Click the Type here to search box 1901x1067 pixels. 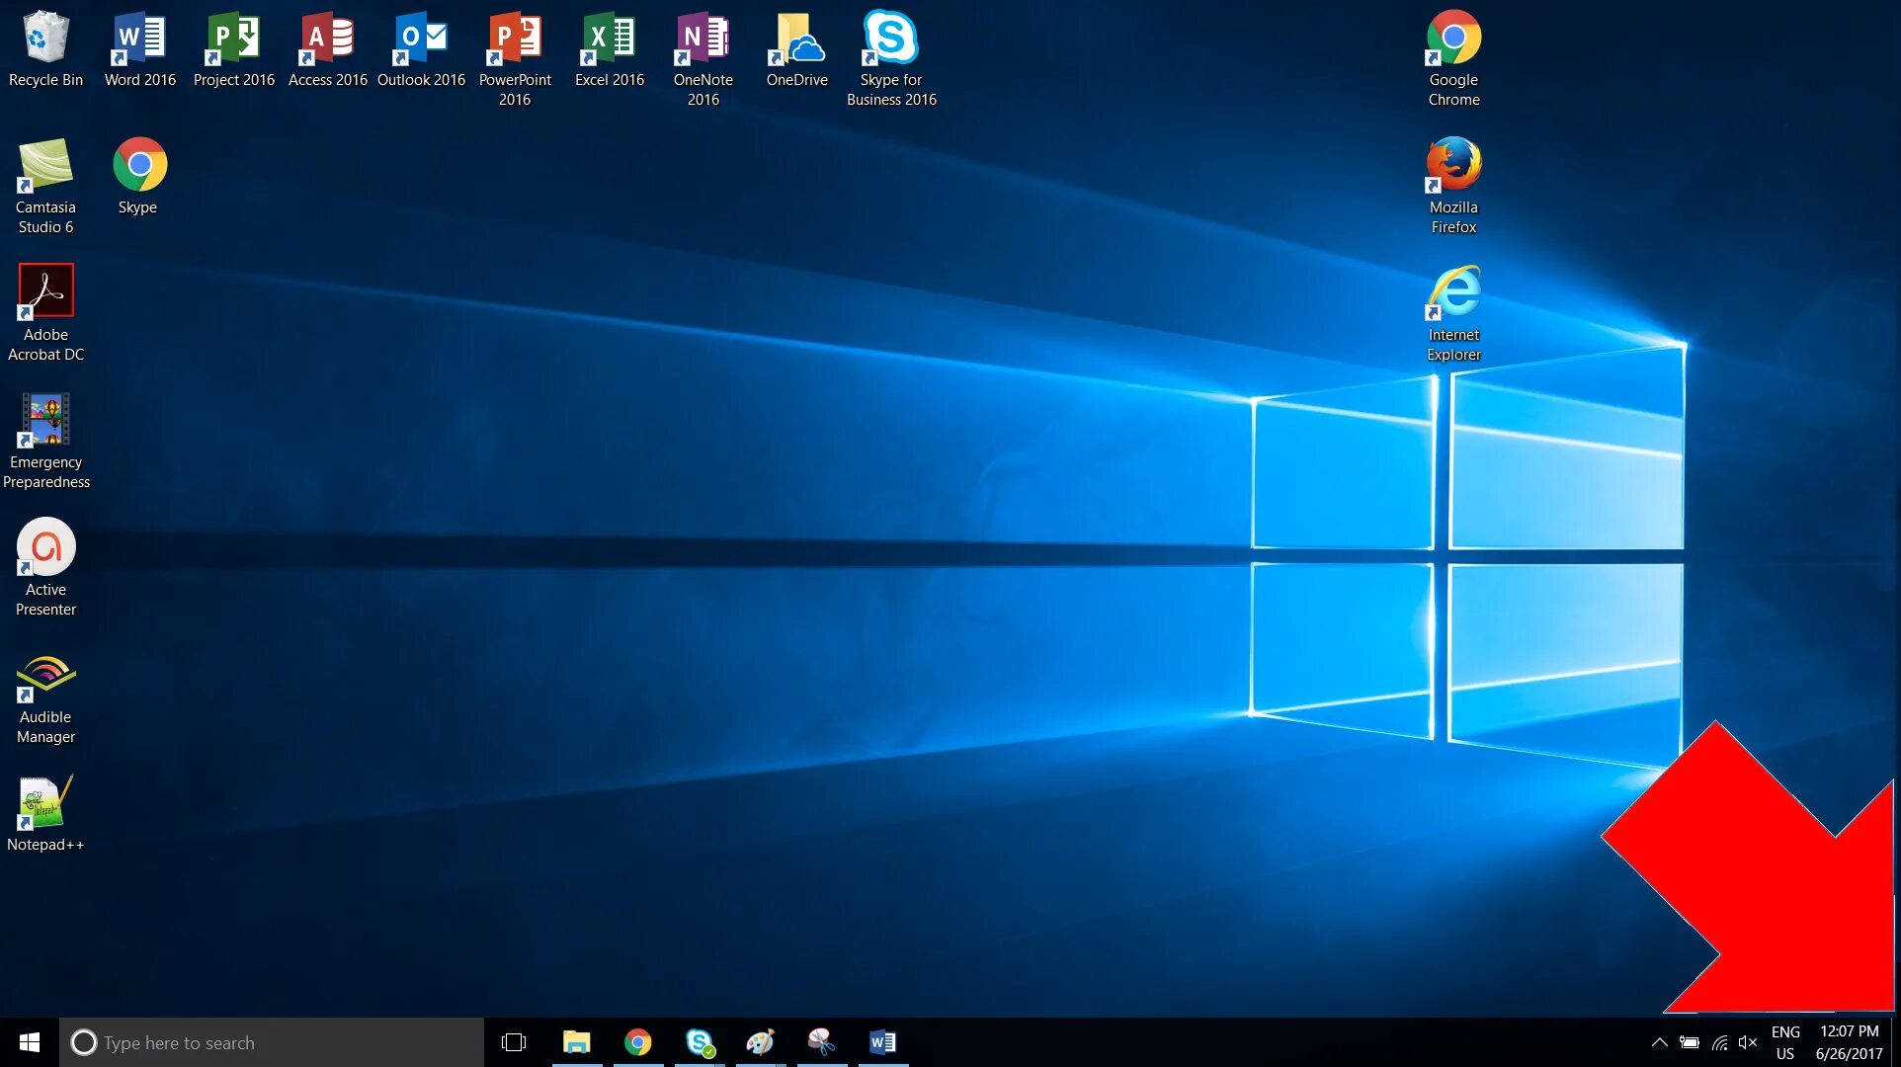click(x=272, y=1042)
